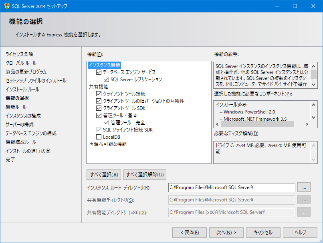
Task: Click 完了 step in sidebar
Action: pyautogui.click(x=10, y=160)
